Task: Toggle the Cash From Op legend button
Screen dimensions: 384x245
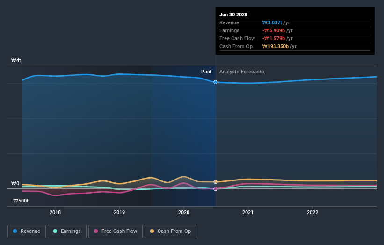Action: point(170,231)
